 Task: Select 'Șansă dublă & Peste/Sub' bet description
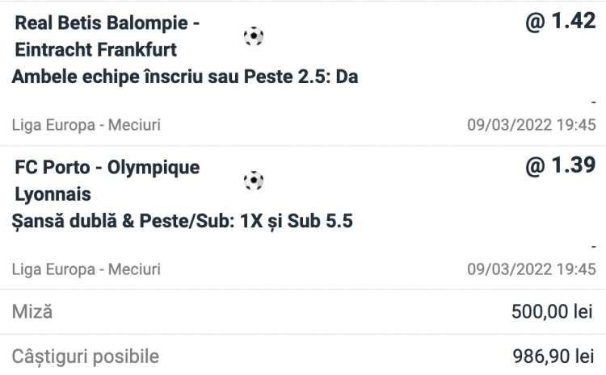[183, 221]
